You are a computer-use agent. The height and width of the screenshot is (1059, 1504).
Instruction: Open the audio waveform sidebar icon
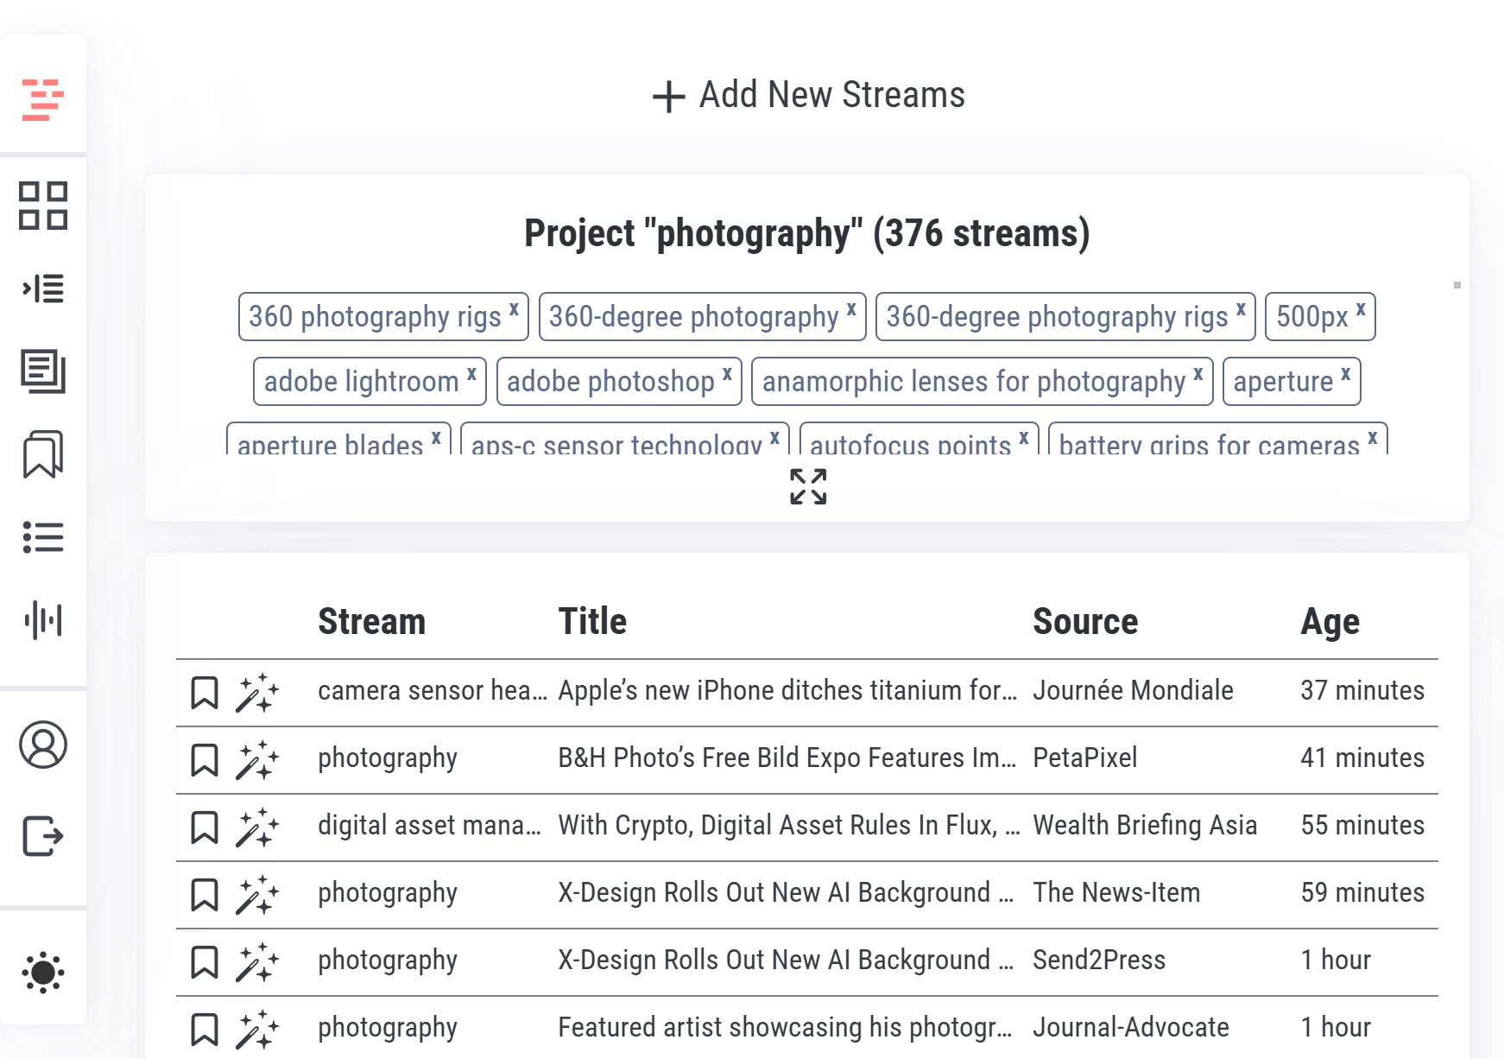click(43, 620)
